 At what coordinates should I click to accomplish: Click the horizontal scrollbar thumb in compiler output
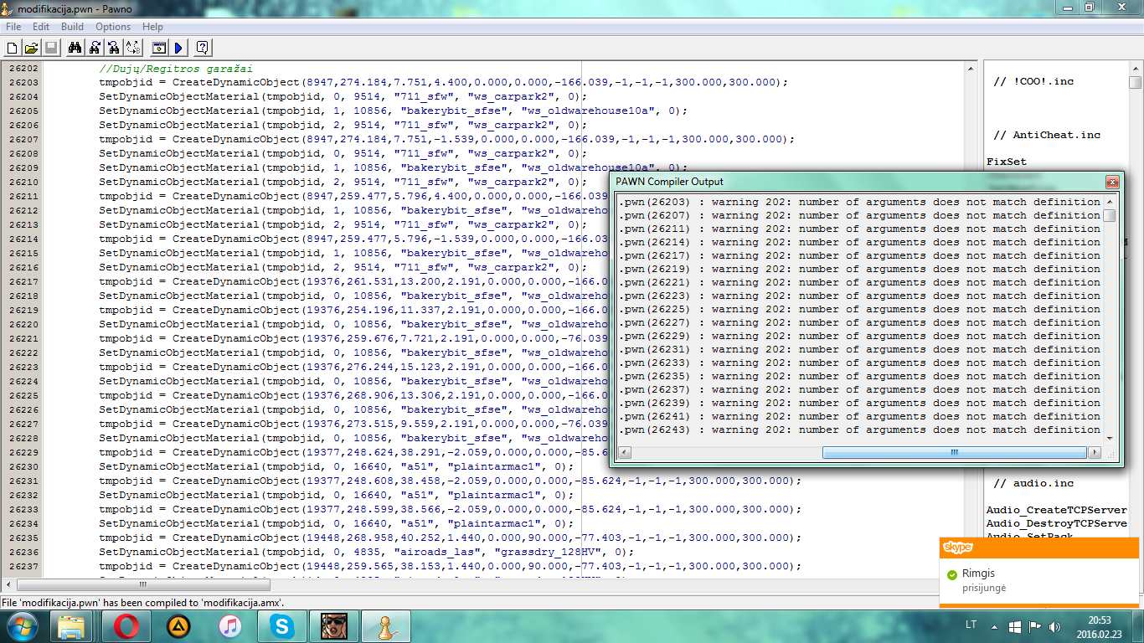coord(954,452)
